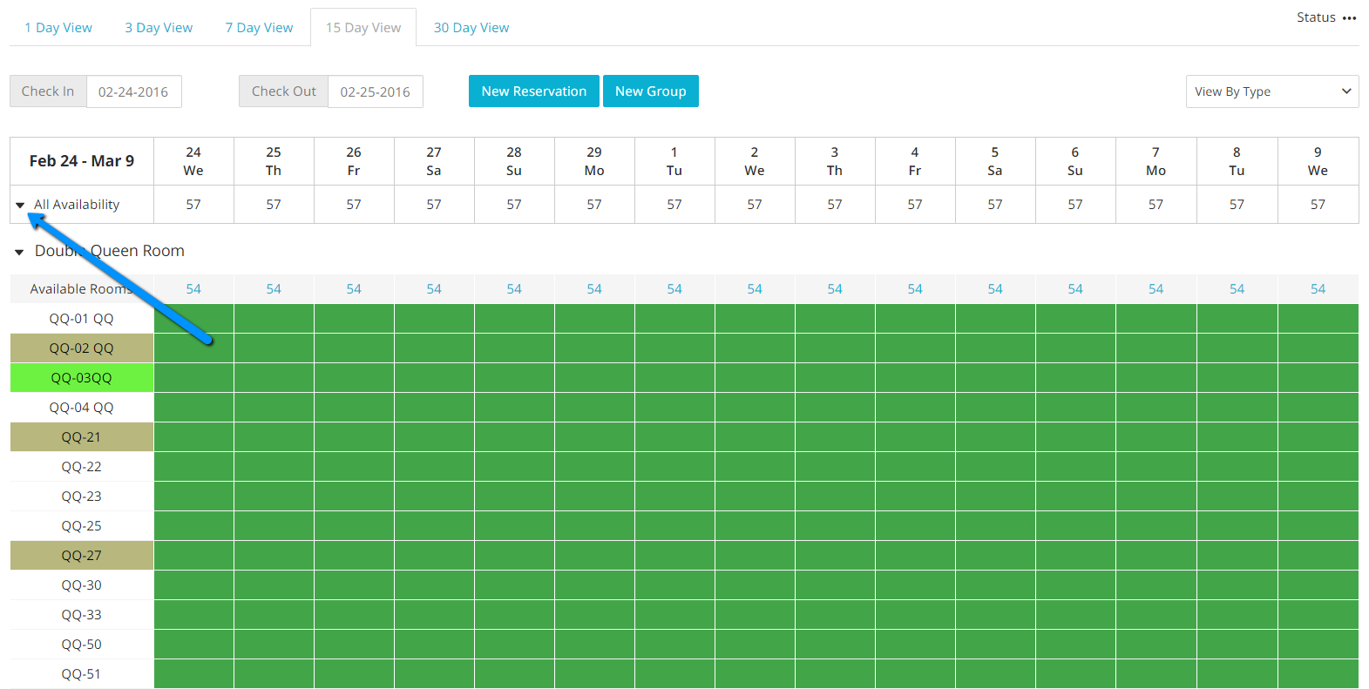Click QQ-04 QQ cell under 26 Fr
1369x689 pixels.
(x=354, y=408)
